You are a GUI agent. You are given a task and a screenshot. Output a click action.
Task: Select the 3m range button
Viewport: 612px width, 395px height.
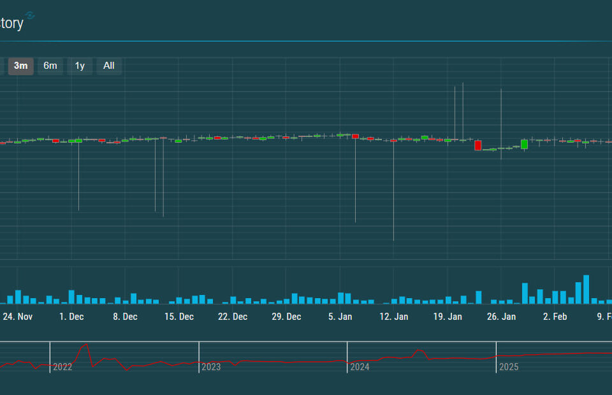tap(20, 66)
